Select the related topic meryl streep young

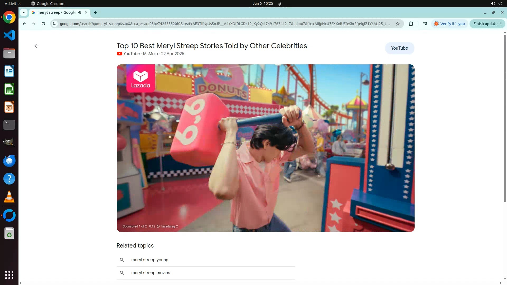pyautogui.click(x=150, y=260)
